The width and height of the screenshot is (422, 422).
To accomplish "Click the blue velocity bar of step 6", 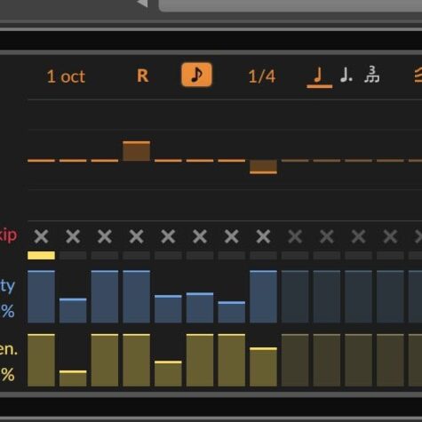I will pos(200,307).
